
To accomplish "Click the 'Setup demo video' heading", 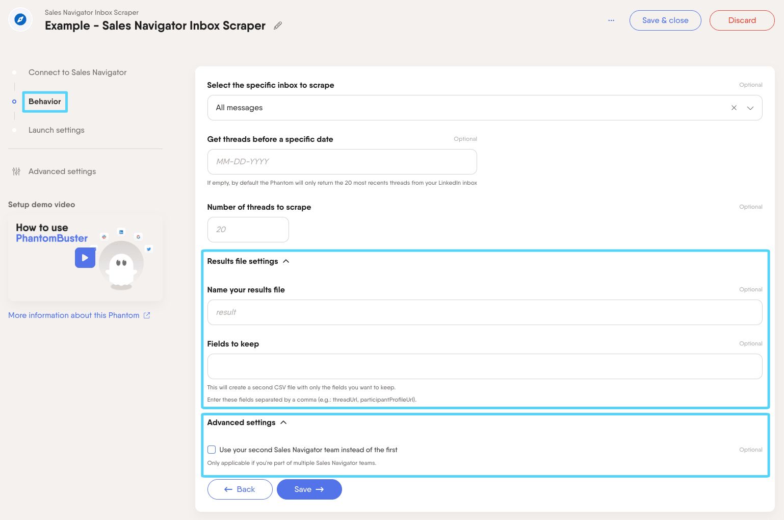I will tap(42, 205).
